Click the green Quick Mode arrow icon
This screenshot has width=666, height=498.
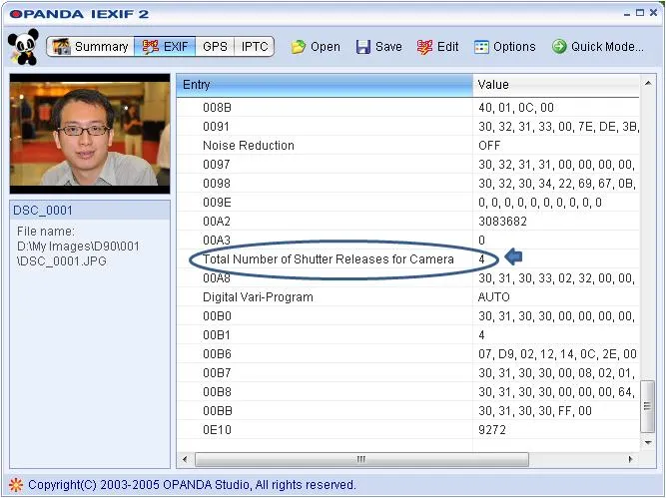coord(559,46)
